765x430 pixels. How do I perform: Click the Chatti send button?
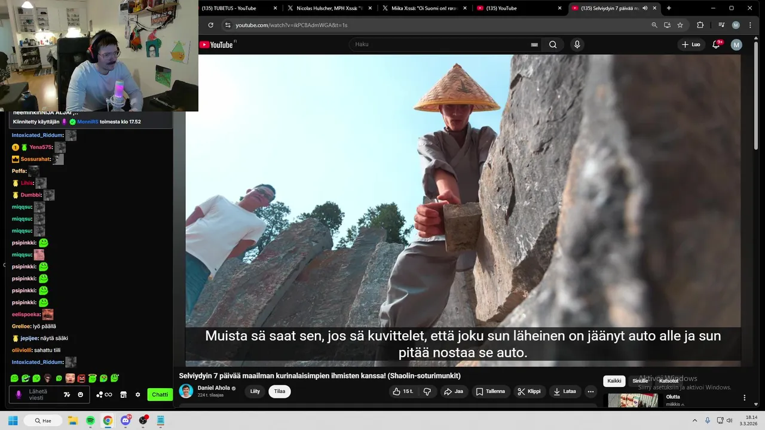point(160,395)
